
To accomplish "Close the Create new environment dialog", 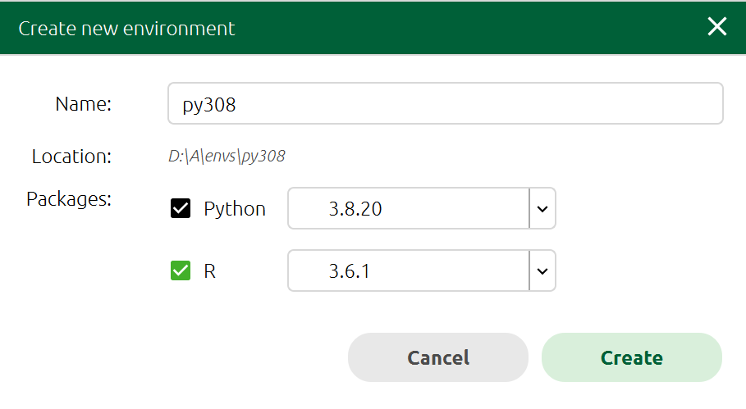I will tap(716, 26).
